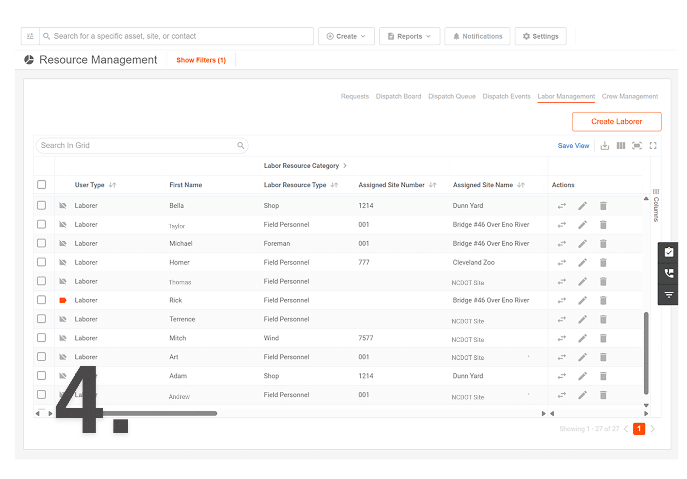Export the grid using the download icon
Screen dimensions: 687x479
605,146
